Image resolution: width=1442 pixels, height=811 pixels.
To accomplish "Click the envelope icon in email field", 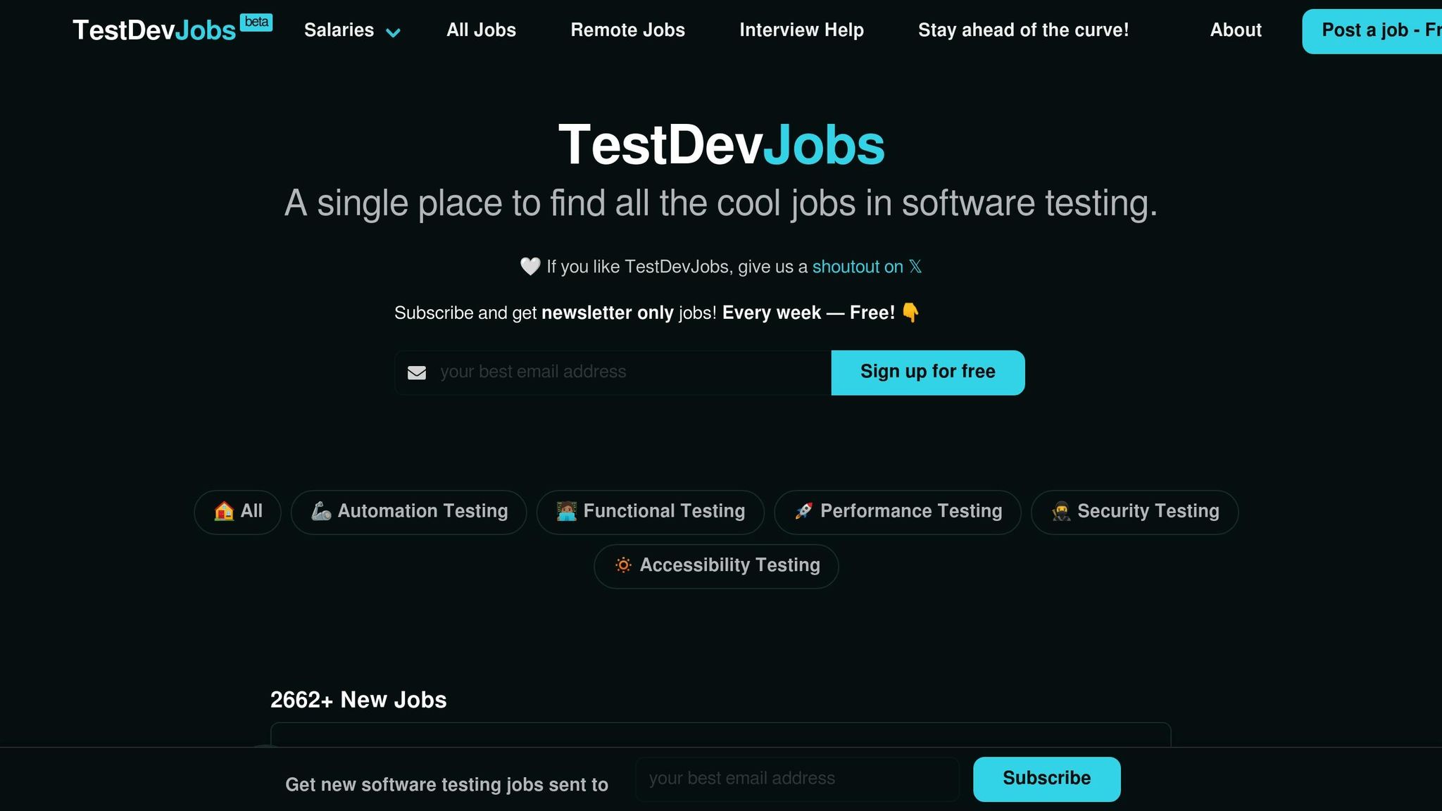I will [417, 372].
